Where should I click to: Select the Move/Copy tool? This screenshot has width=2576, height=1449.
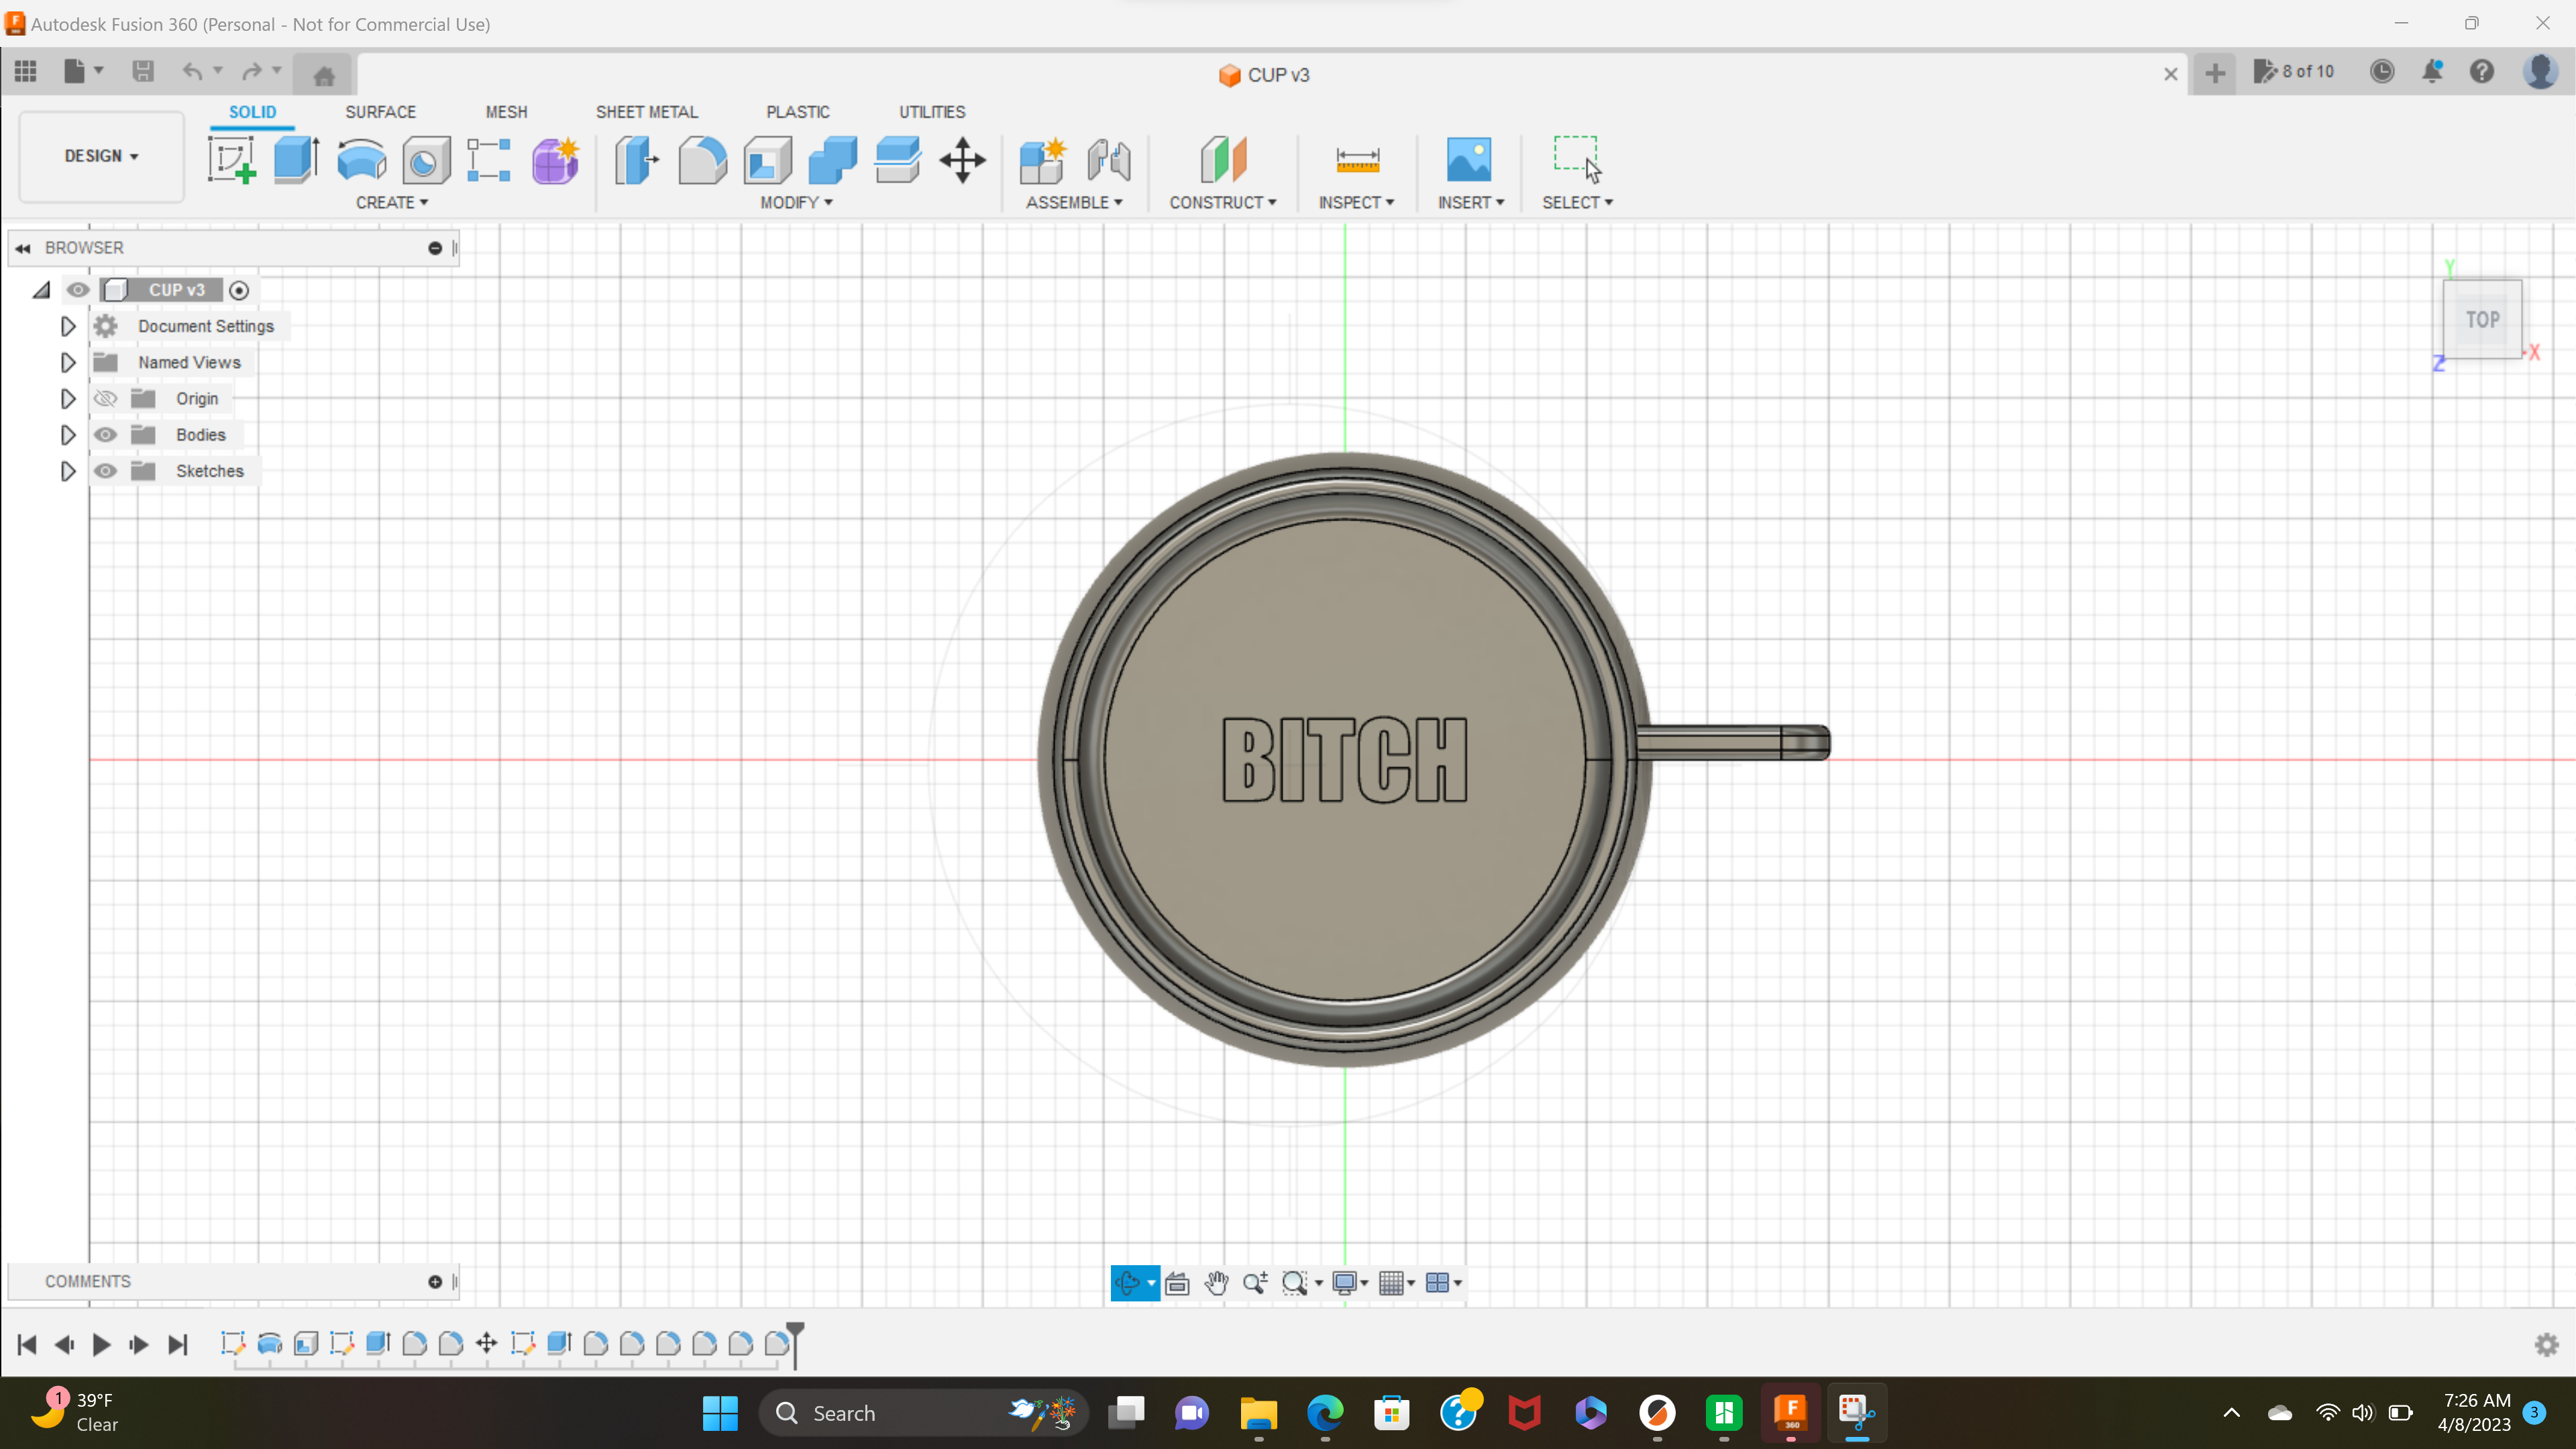[x=962, y=160]
